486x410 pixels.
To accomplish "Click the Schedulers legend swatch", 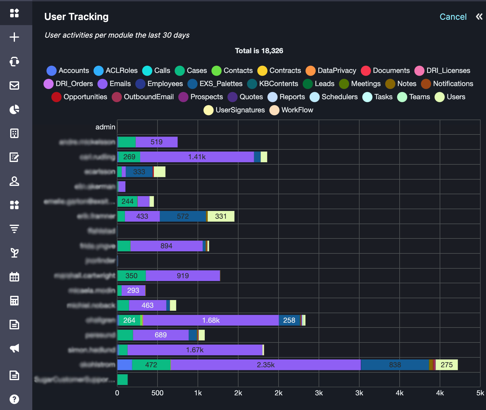I will (x=314, y=97).
